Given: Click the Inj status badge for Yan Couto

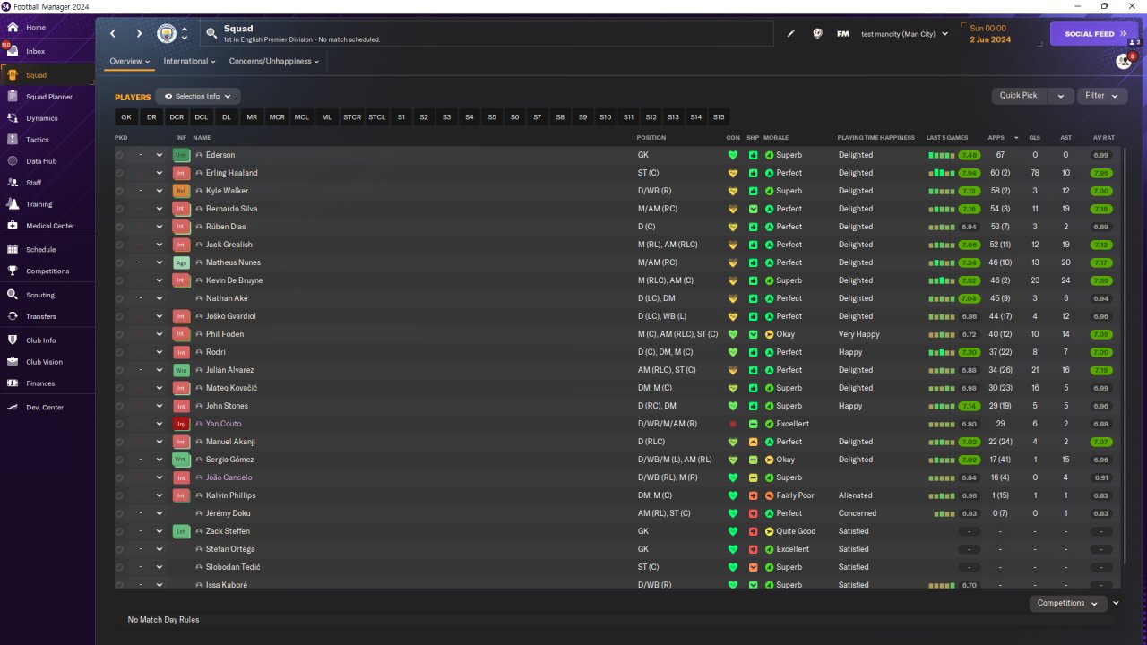Looking at the screenshot, I should tap(181, 424).
